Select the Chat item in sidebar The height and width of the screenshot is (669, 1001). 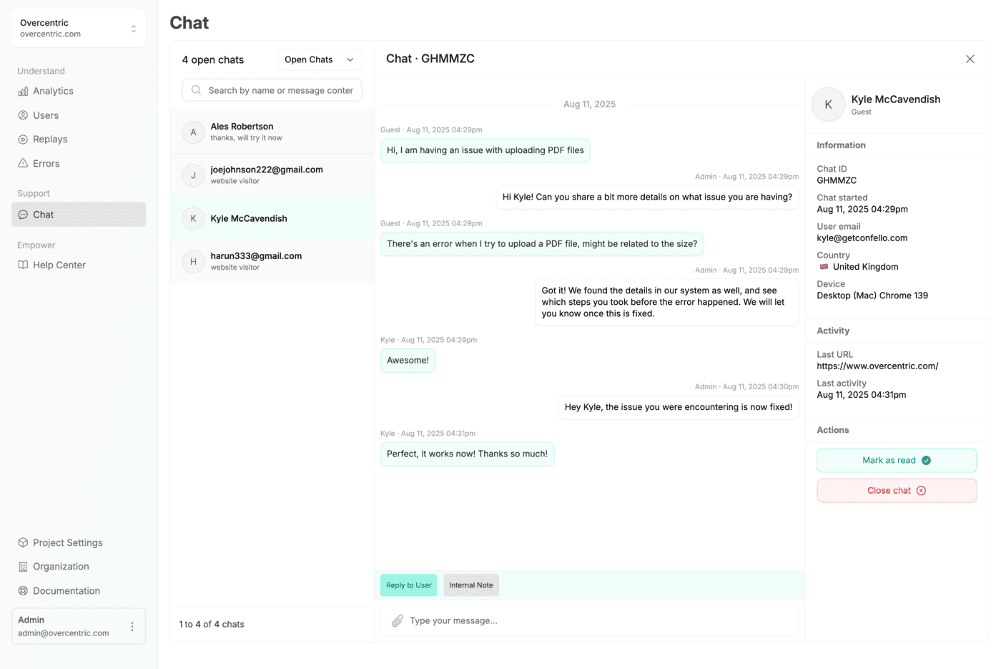(79, 215)
